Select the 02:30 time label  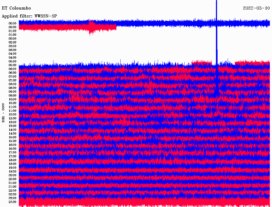pyautogui.click(x=12, y=42)
